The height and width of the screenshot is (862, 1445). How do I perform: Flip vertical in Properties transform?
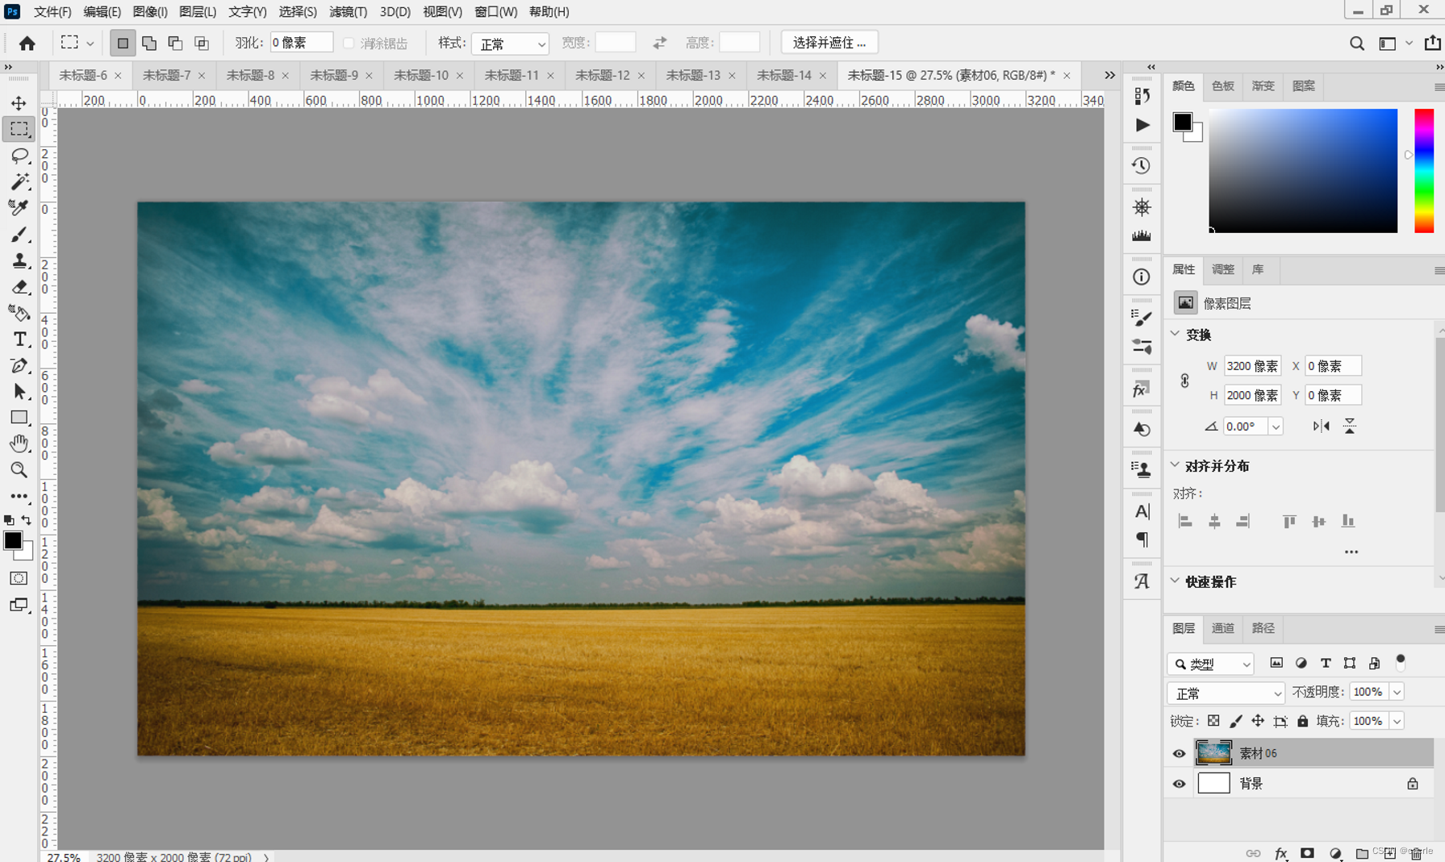(x=1350, y=426)
